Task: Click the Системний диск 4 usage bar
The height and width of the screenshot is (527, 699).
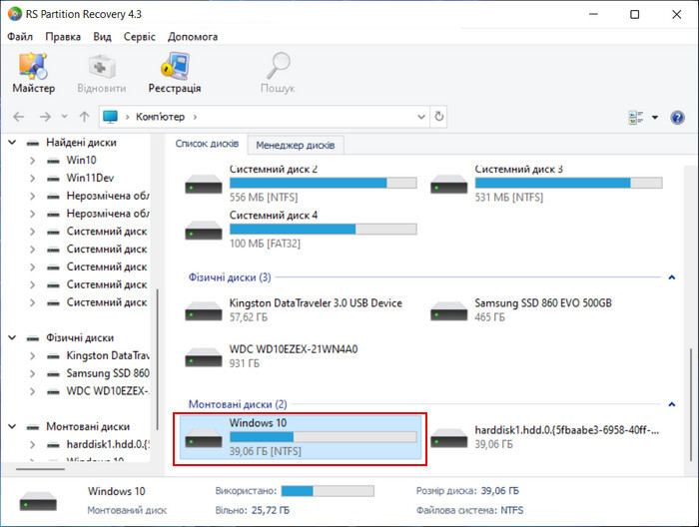Action: 324,229
